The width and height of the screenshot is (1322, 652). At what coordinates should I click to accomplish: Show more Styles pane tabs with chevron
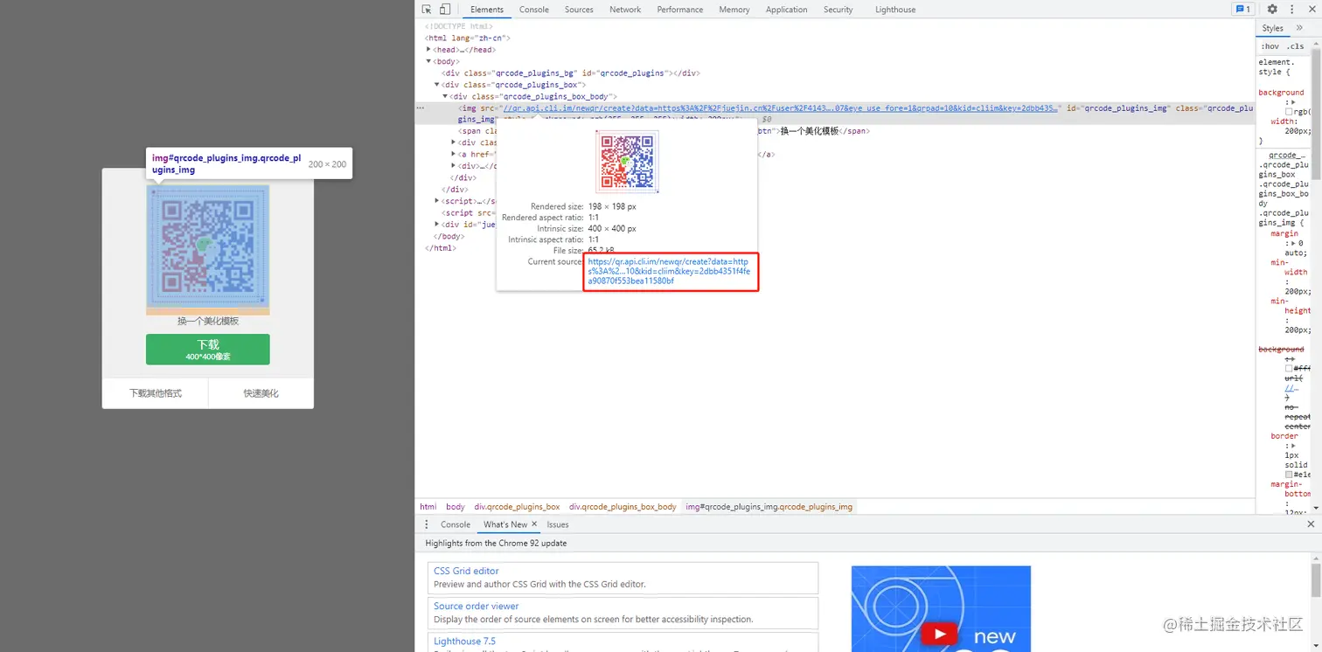(1299, 29)
